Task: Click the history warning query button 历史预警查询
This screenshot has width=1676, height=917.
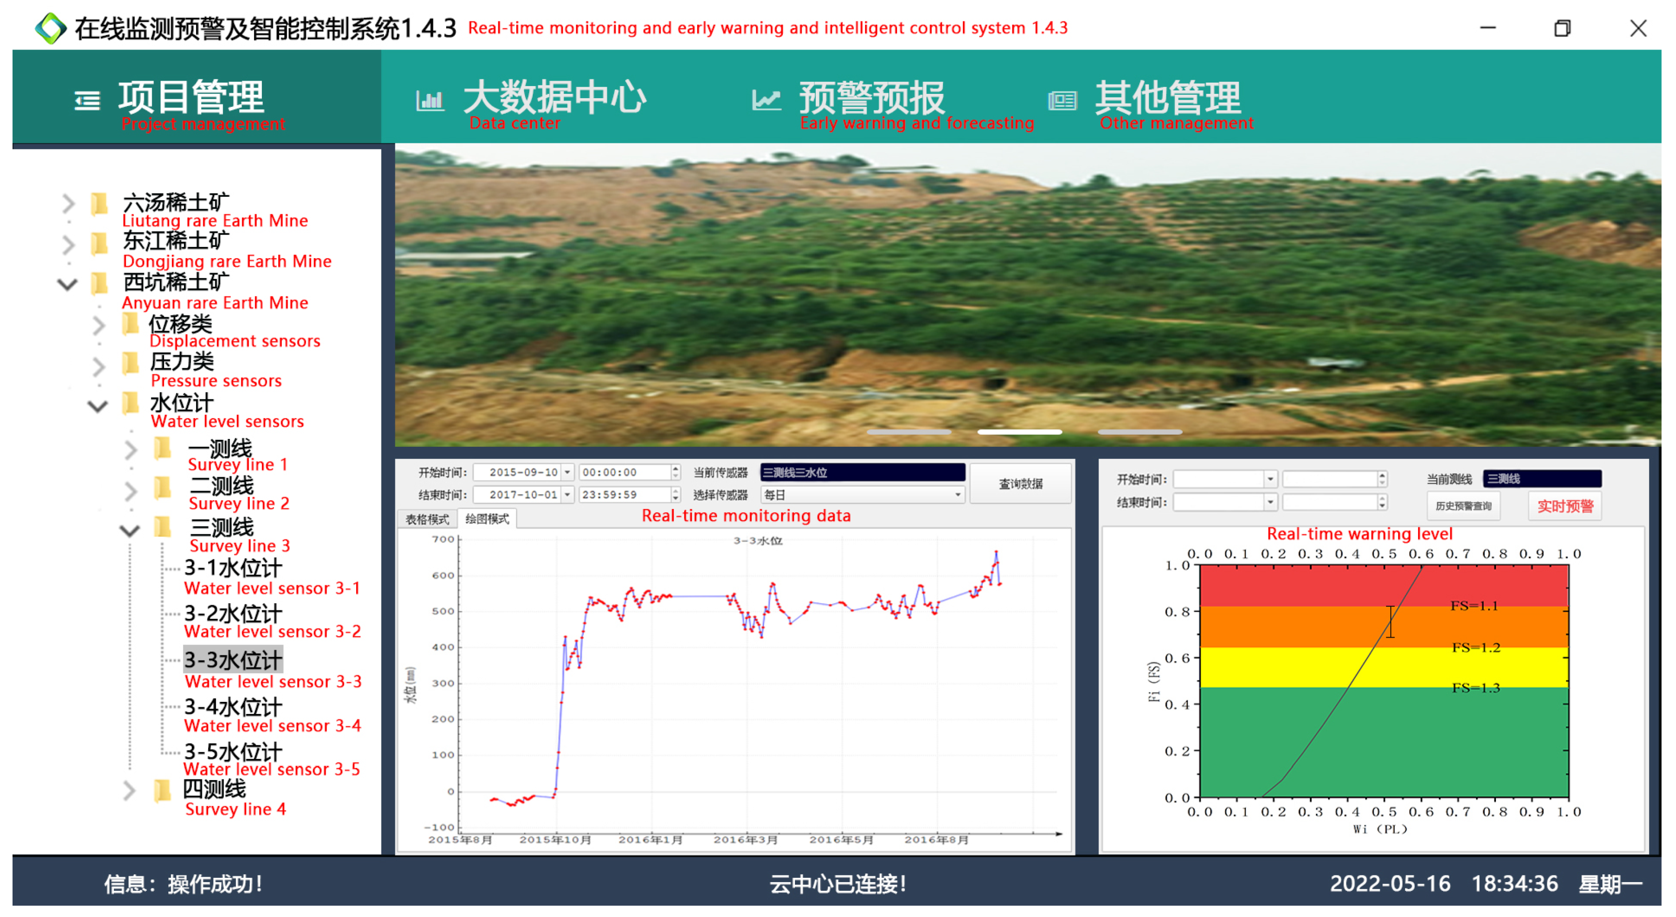Action: click(1463, 506)
